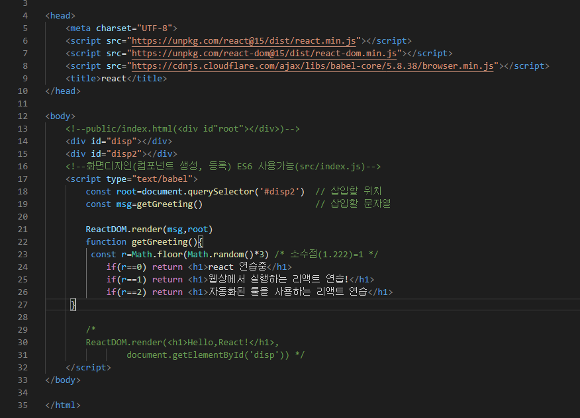This screenshot has width=580, height=418.
Task: Click the function keyword on line 22
Action: coord(106,241)
